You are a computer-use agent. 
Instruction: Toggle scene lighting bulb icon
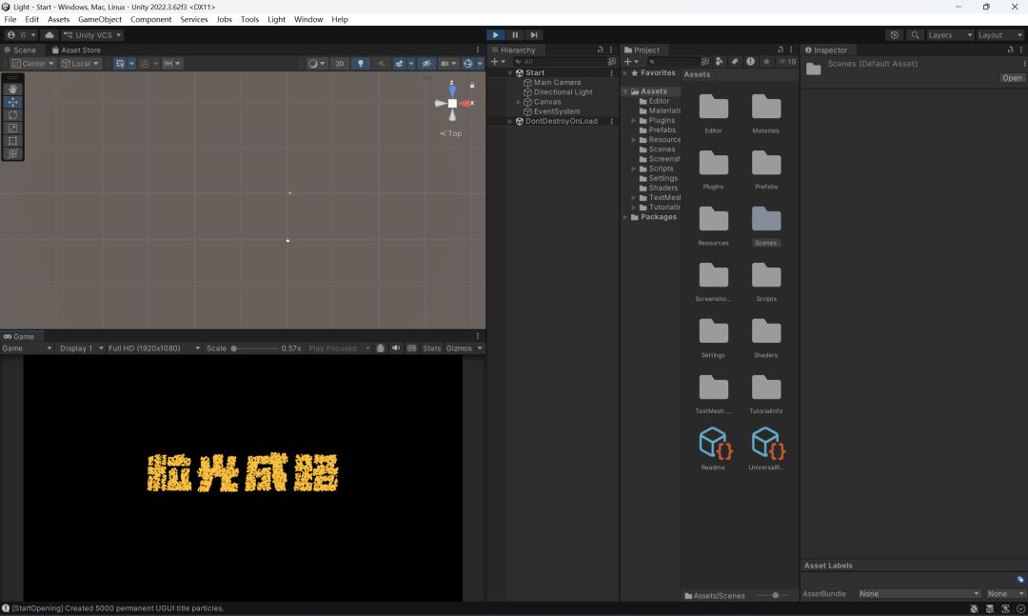tap(360, 64)
